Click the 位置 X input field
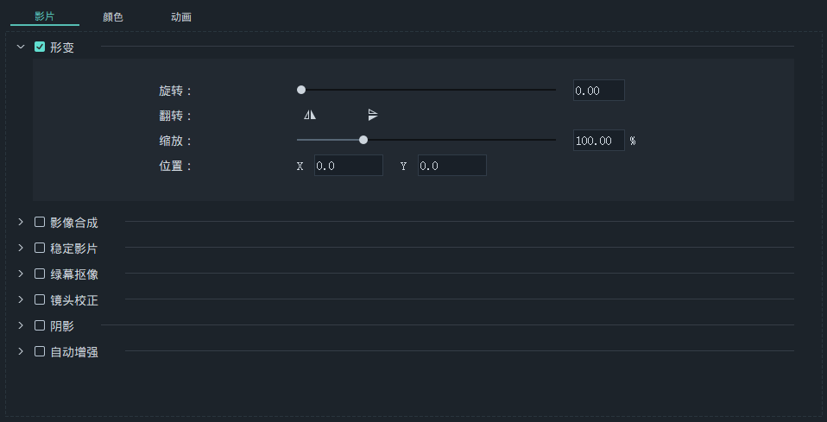This screenshot has width=827, height=422. 349,166
